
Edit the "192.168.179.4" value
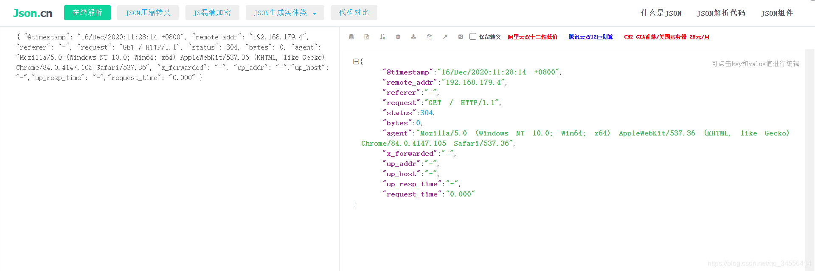(x=473, y=83)
